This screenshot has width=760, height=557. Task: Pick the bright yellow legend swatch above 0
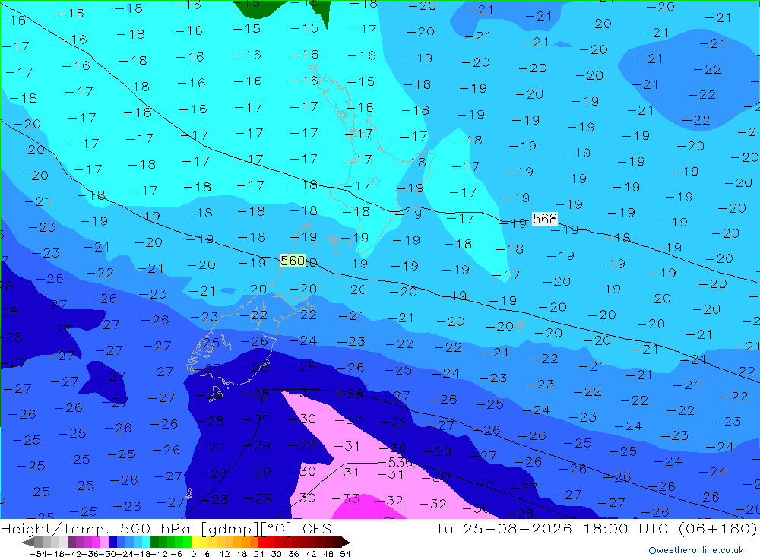pyautogui.click(x=195, y=542)
